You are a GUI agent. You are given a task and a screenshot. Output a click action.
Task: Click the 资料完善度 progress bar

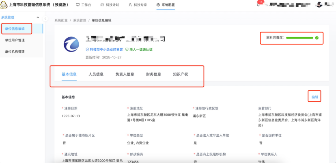click(x=299, y=38)
